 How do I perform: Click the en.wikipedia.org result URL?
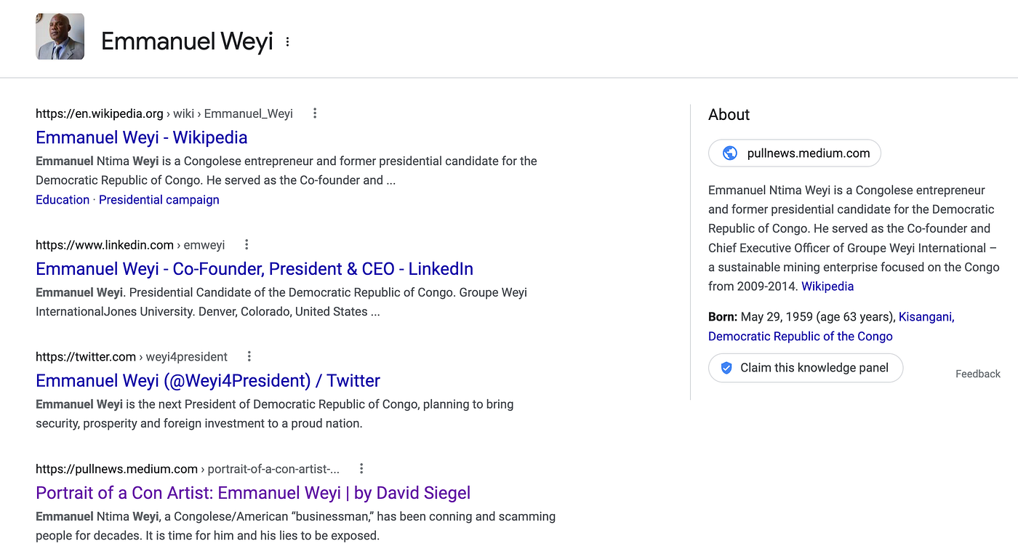click(99, 113)
